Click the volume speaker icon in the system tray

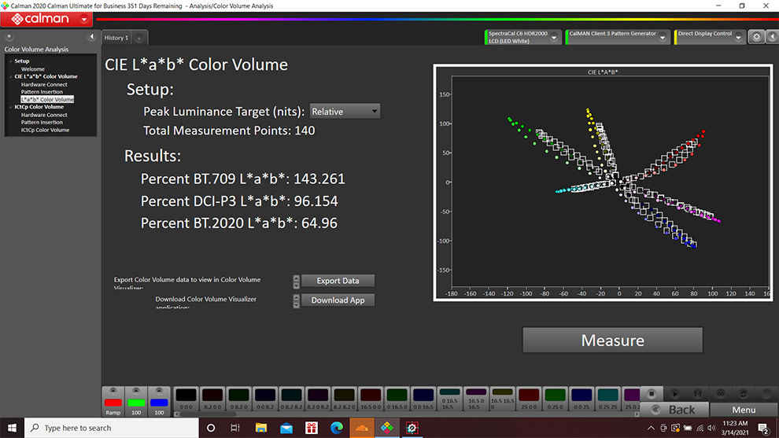(711, 428)
